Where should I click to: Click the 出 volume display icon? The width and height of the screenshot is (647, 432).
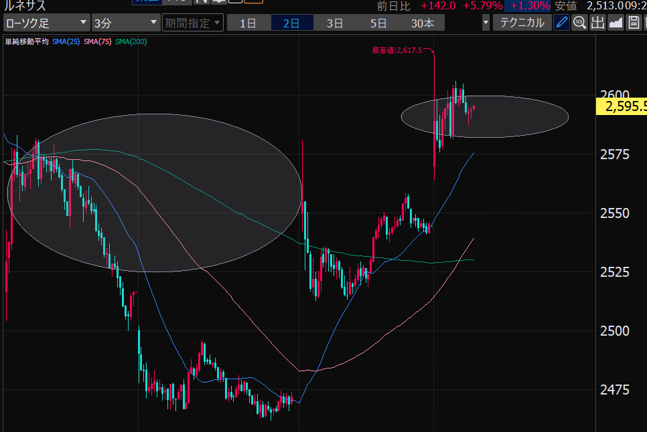click(x=597, y=23)
